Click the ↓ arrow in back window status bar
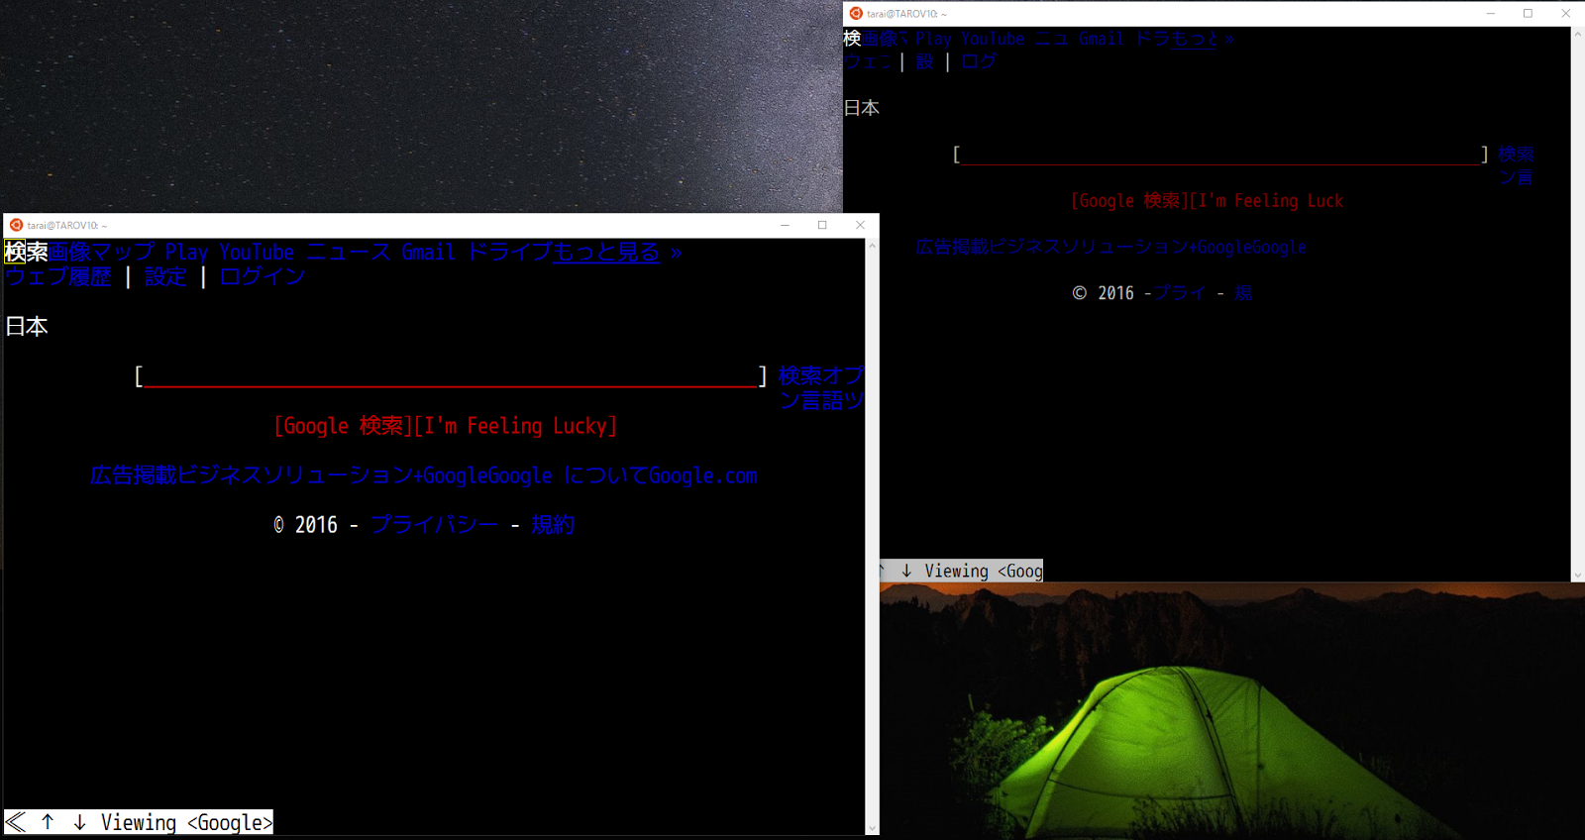The image size is (1585, 840). 906,571
